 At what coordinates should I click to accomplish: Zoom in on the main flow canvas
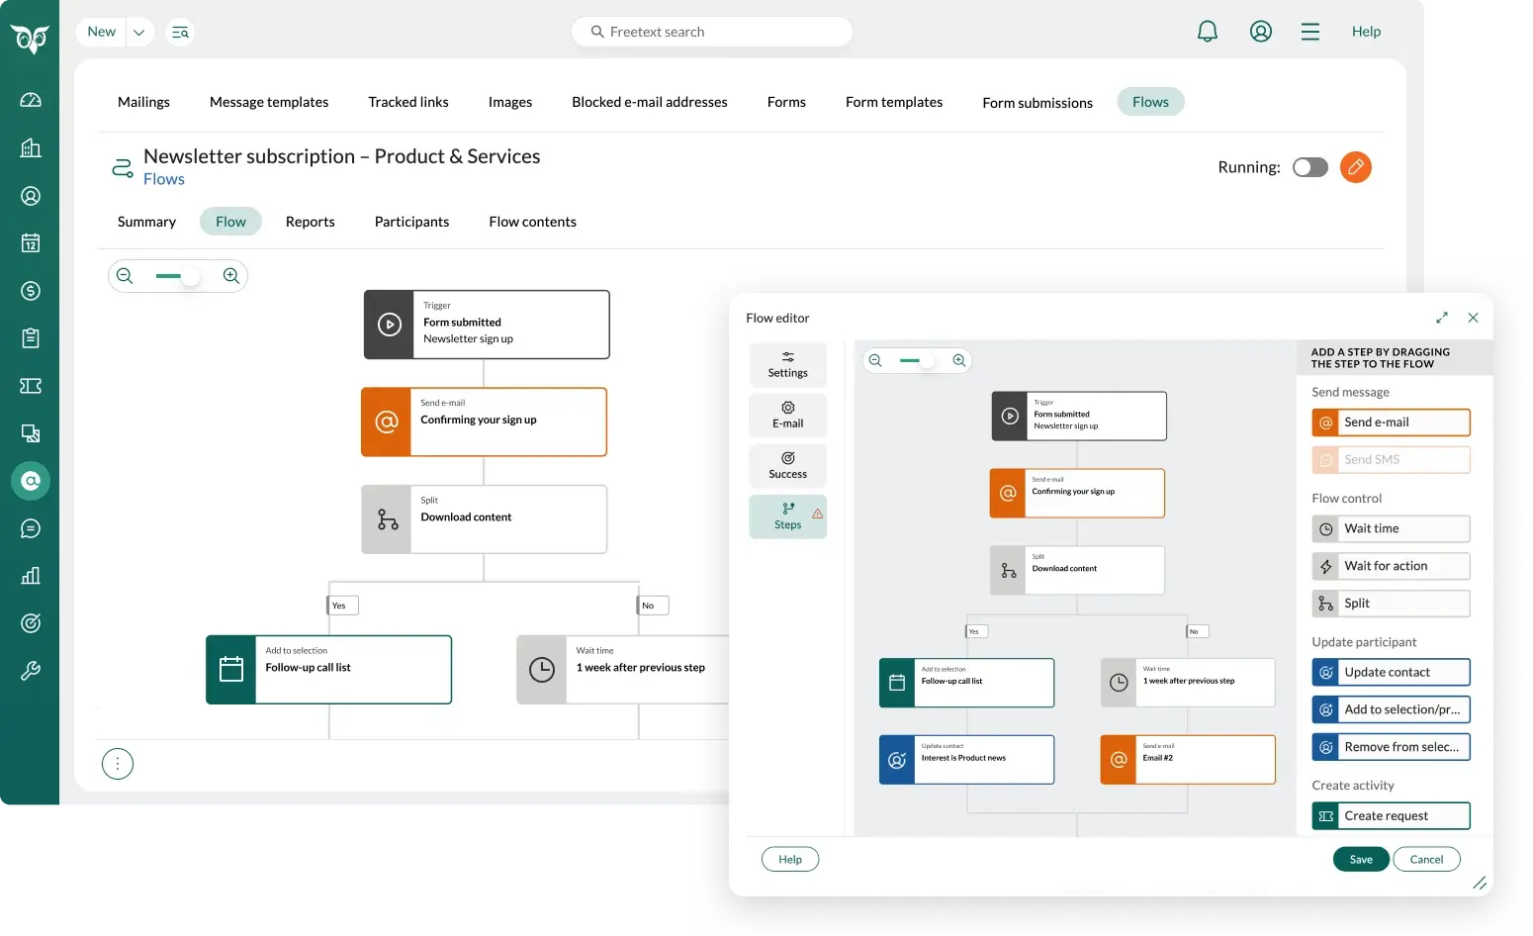(230, 276)
